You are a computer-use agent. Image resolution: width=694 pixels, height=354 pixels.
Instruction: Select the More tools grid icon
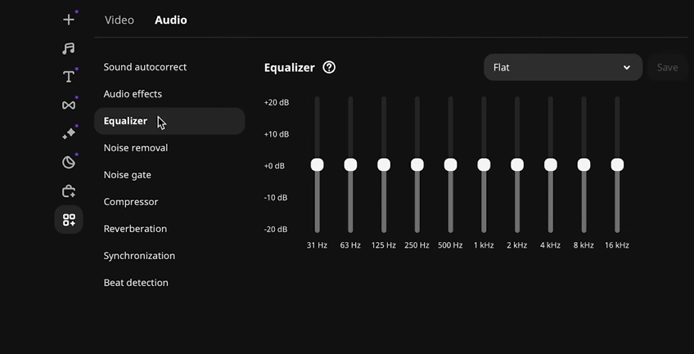tap(69, 220)
